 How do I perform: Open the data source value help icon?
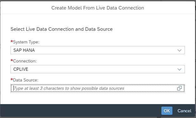click(179, 88)
